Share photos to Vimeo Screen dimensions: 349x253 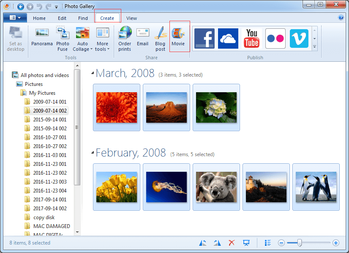pos(299,38)
